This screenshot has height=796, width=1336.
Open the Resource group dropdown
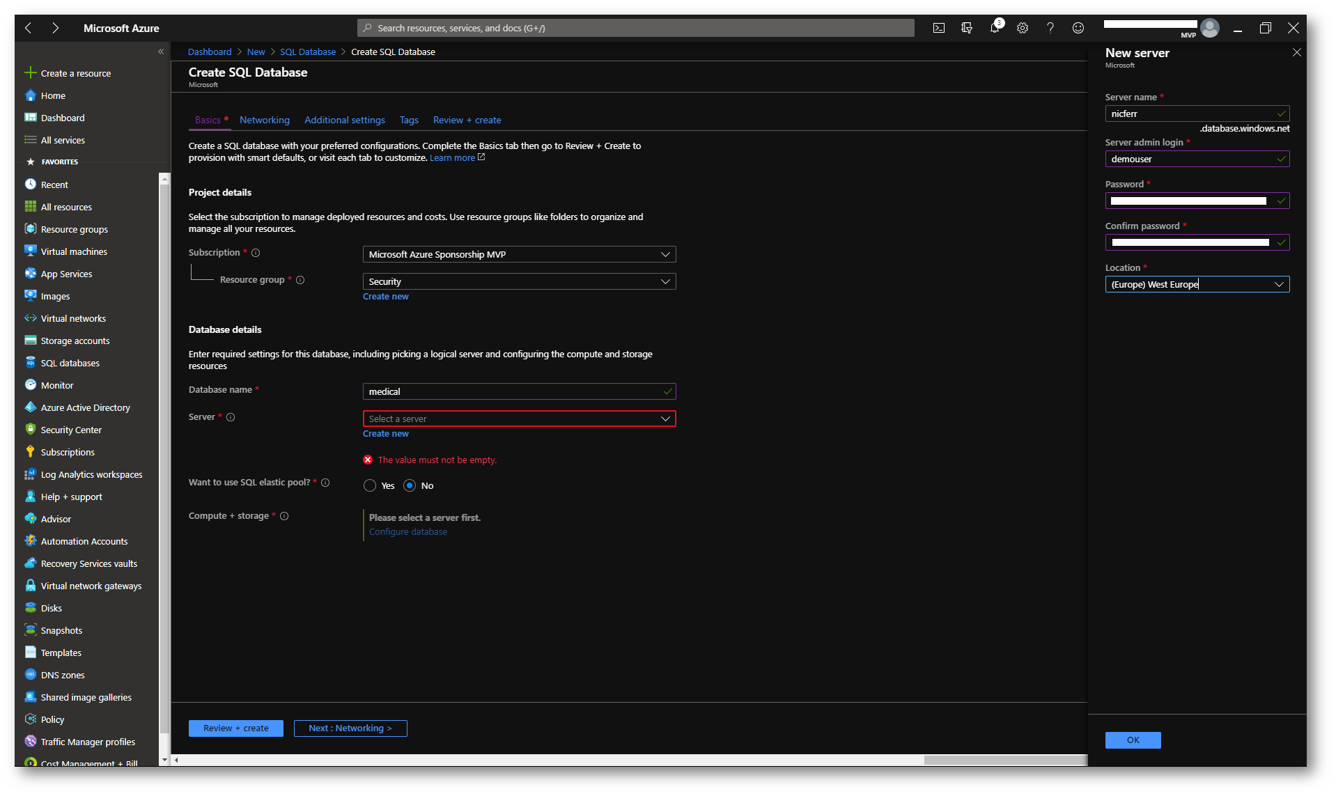tap(519, 281)
